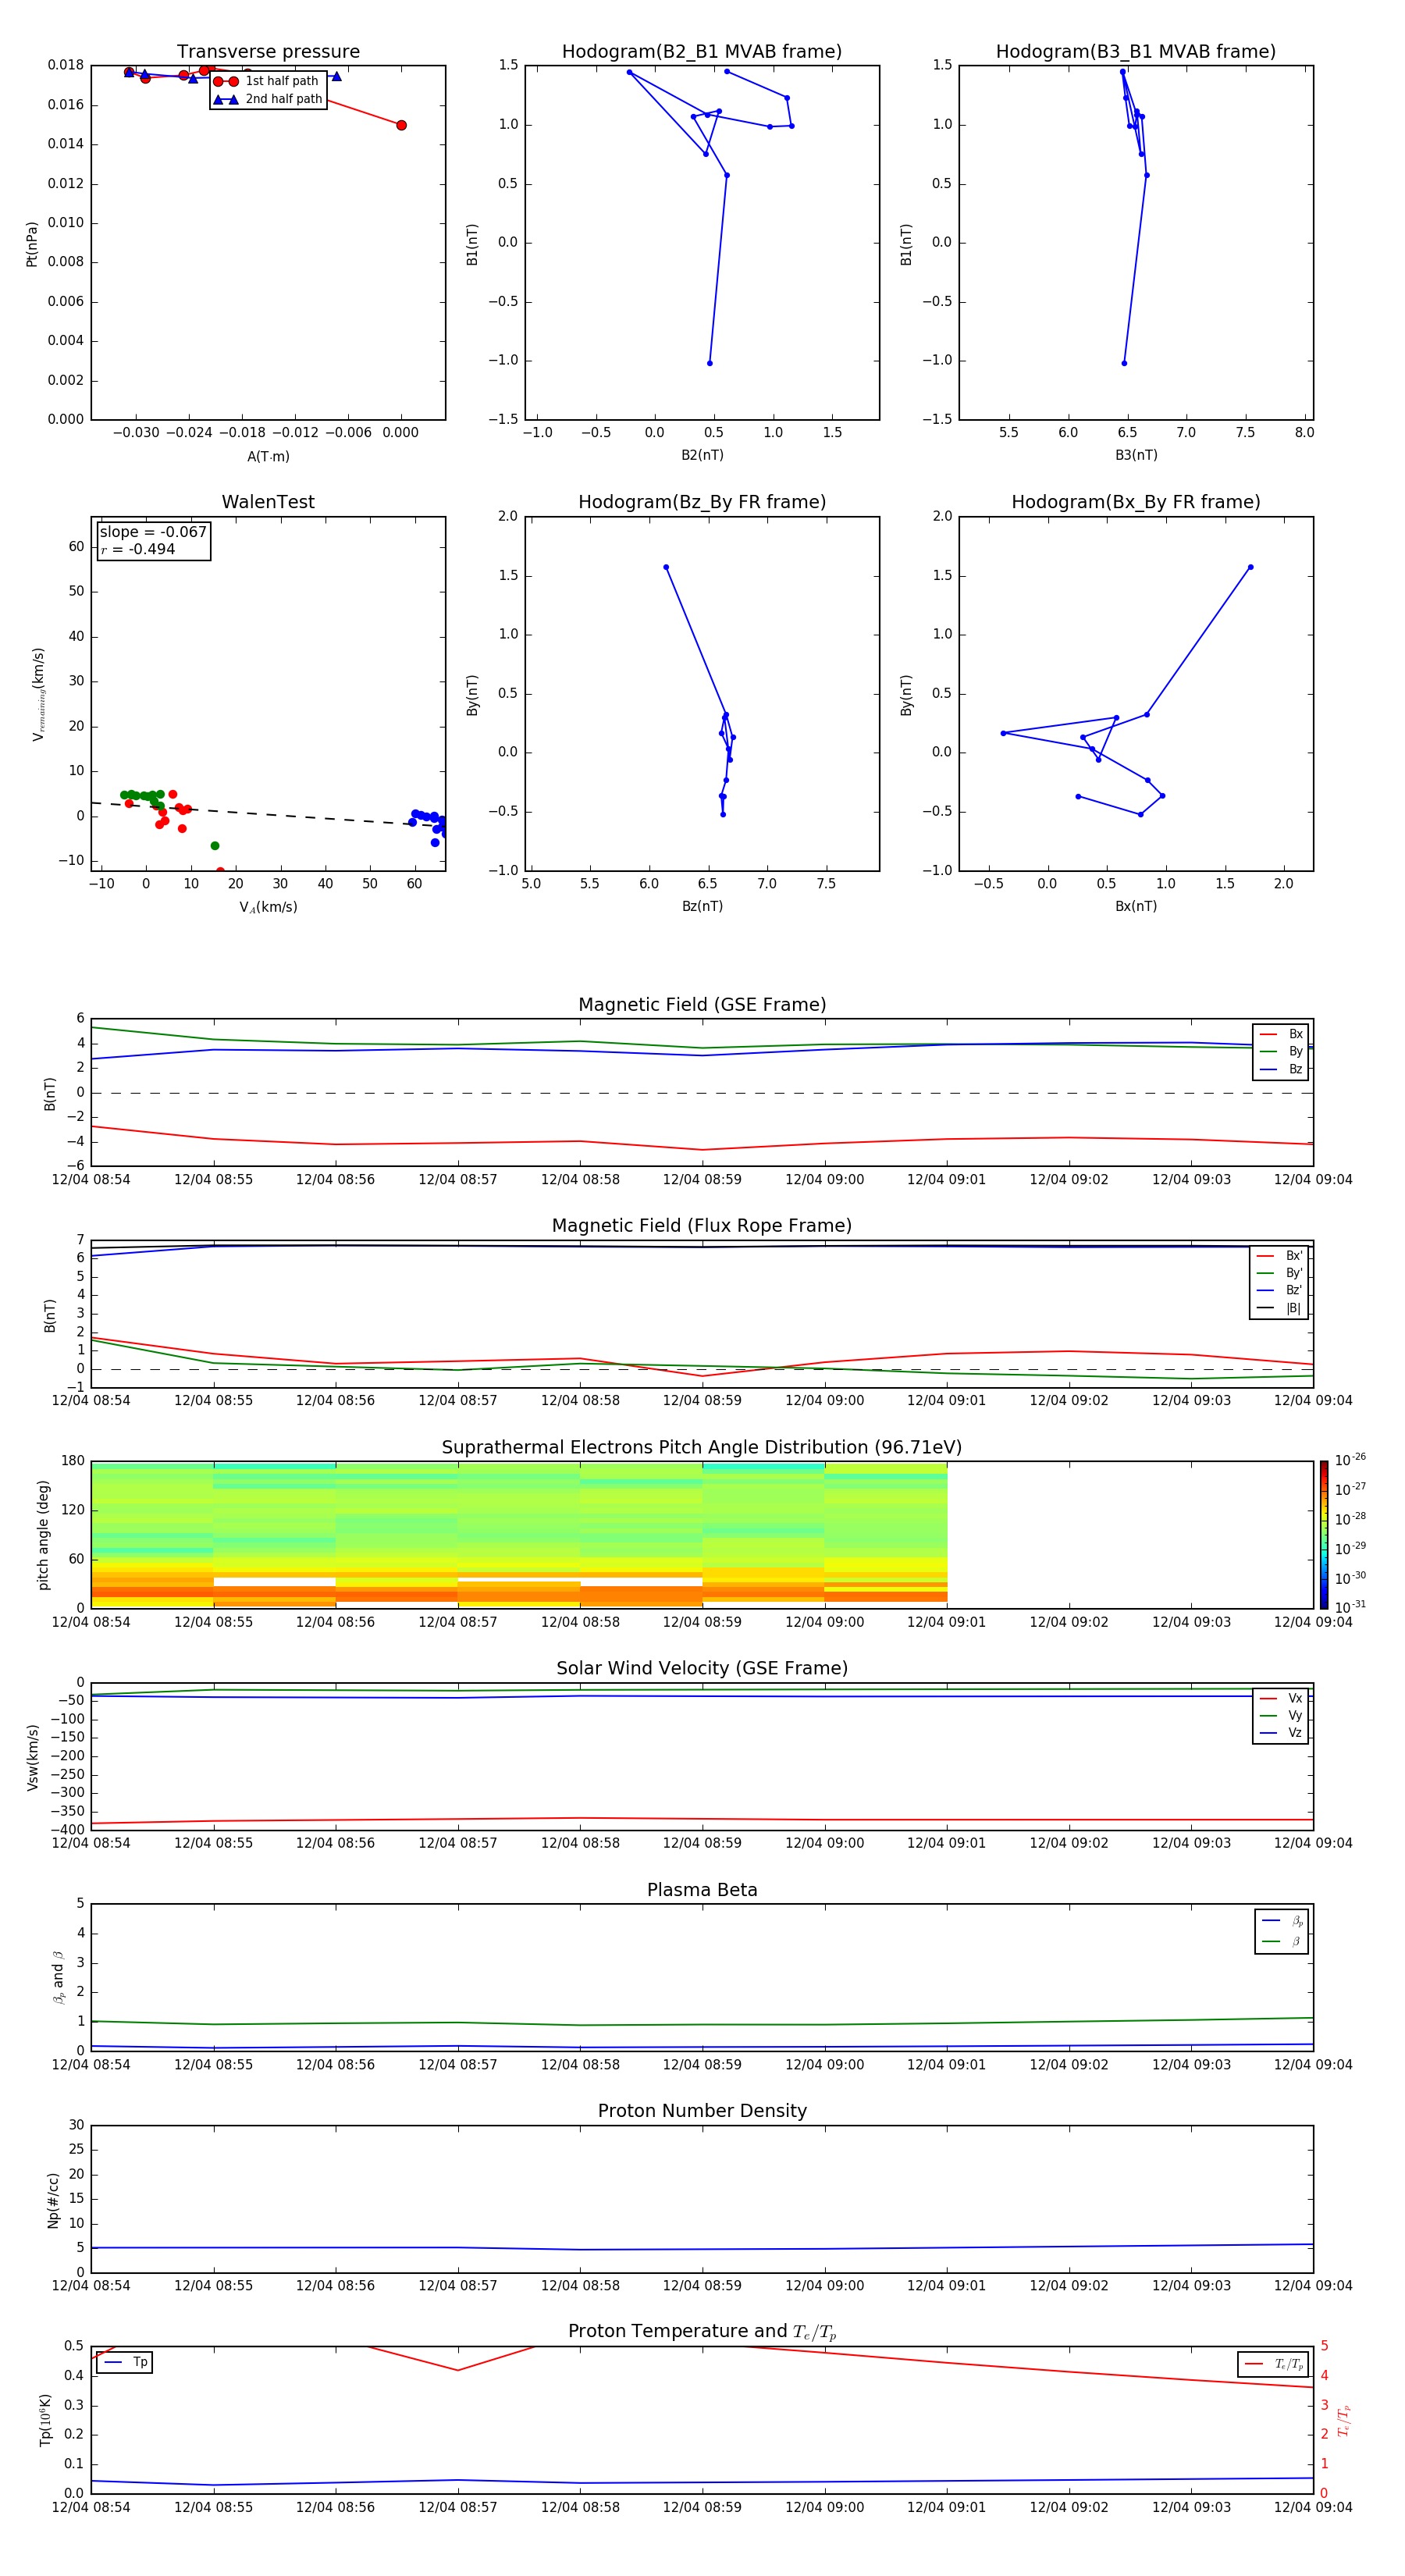Click the 10^-31 colorbar tick label
The height and width of the screenshot is (2576, 1405).
click(x=1351, y=1607)
